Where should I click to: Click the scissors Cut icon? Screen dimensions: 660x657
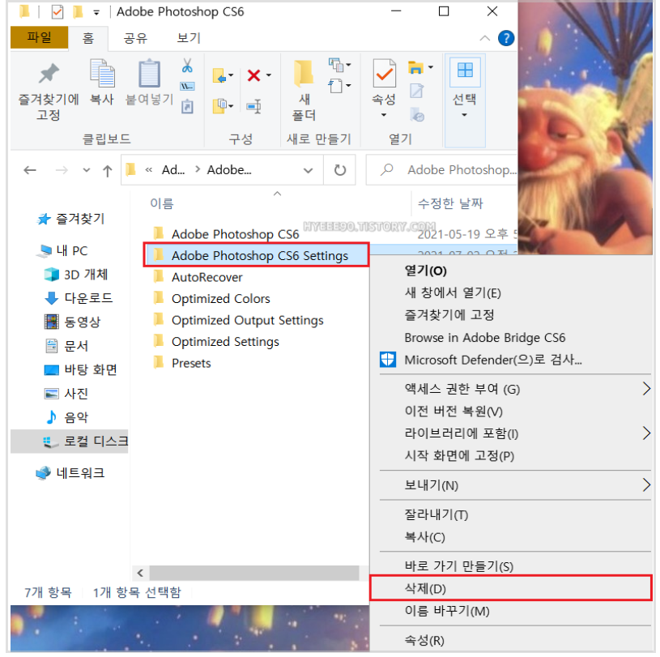pyautogui.click(x=187, y=66)
